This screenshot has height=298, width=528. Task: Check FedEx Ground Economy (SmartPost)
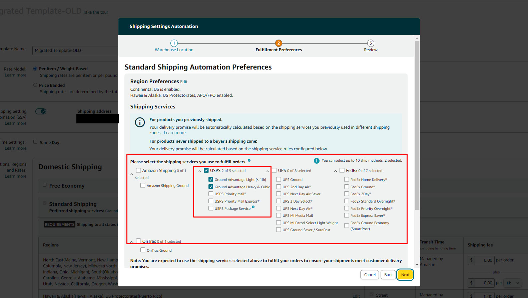click(347, 225)
